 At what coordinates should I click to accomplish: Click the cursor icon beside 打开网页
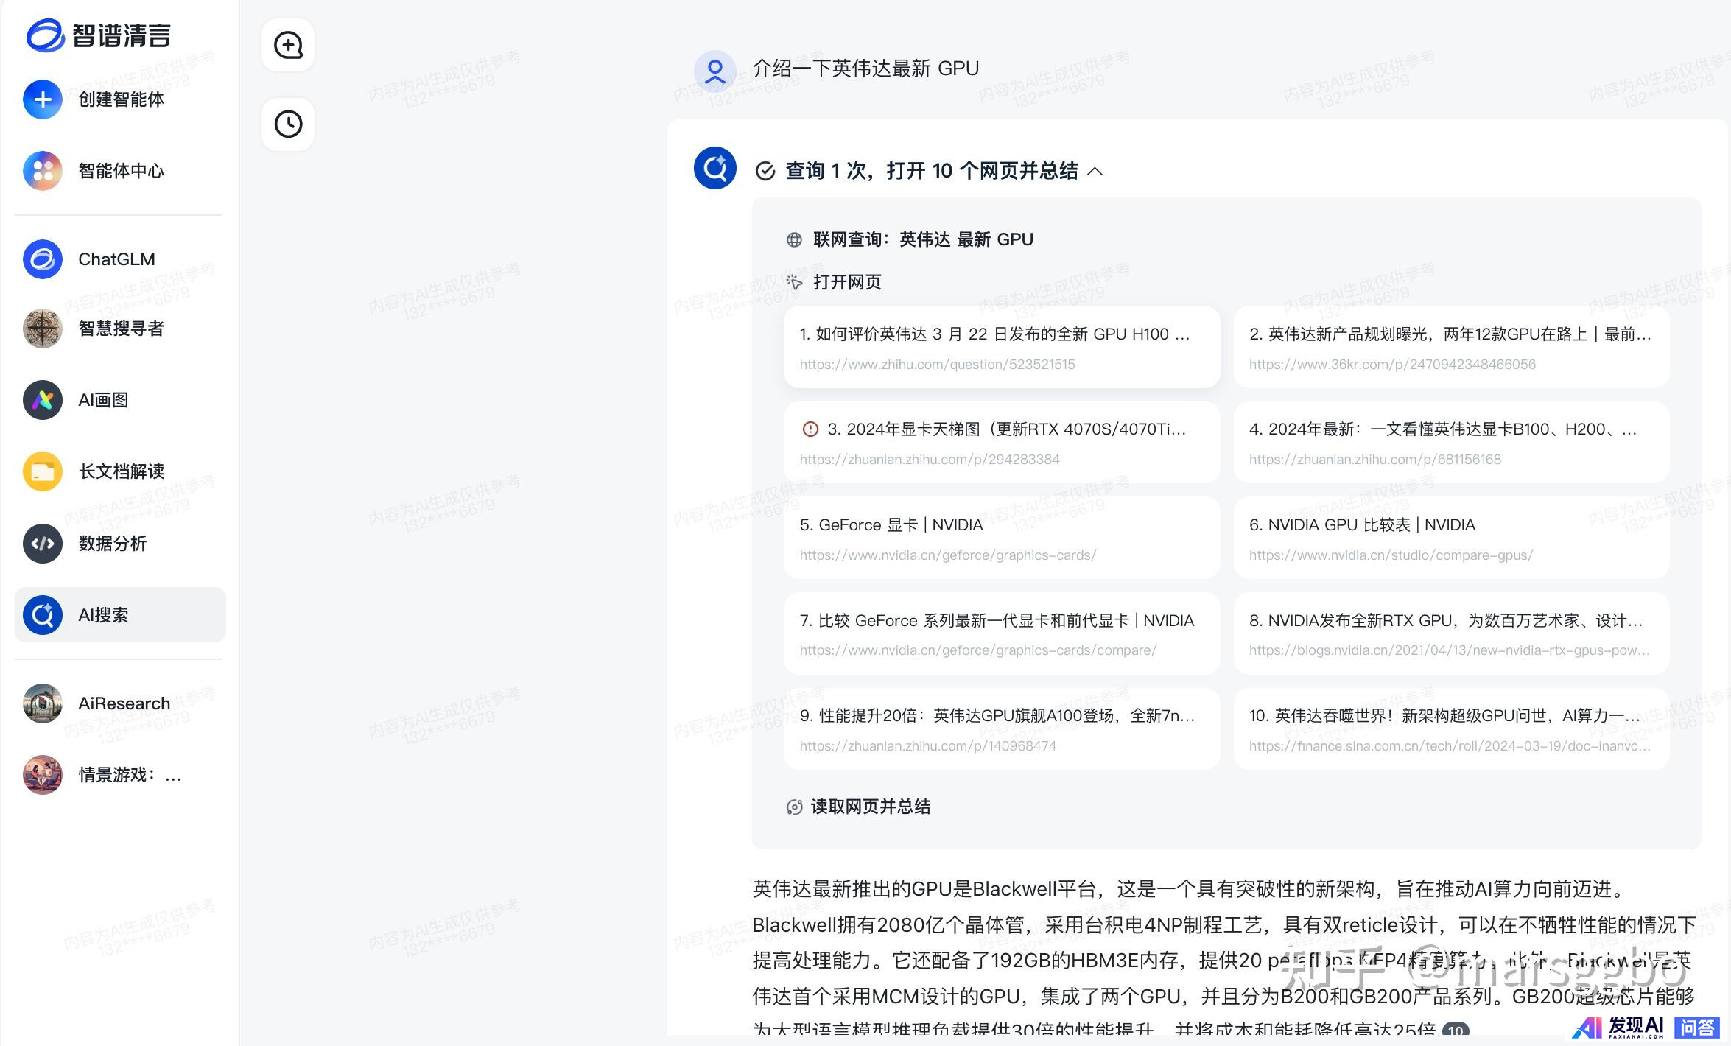[794, 281]
